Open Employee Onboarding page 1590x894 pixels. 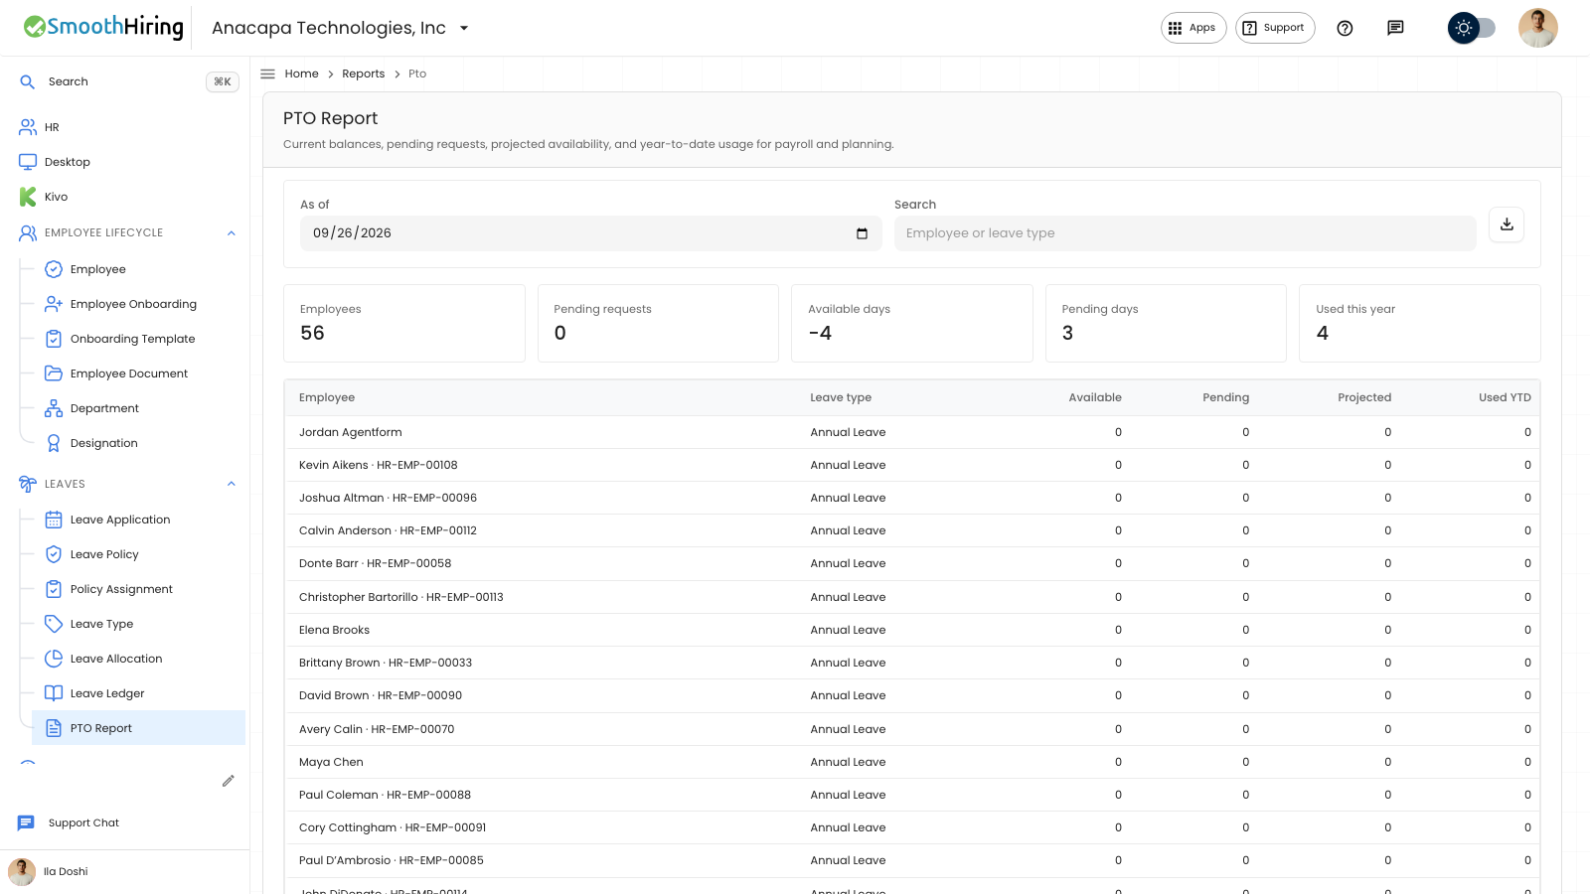tap(133, 304)
